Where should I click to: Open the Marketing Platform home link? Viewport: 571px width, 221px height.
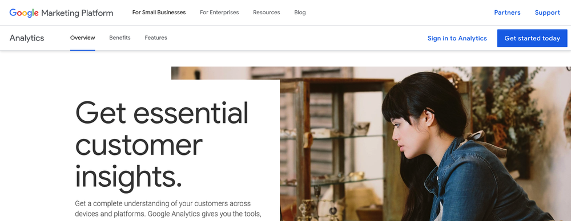click(x=77, y=13)
